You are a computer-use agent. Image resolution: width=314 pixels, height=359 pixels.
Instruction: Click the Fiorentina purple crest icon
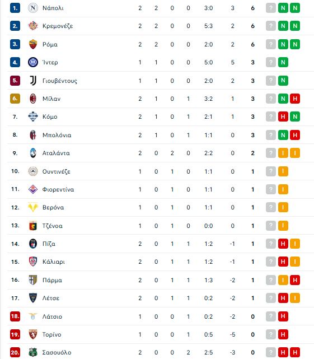(x=32, y=189)
